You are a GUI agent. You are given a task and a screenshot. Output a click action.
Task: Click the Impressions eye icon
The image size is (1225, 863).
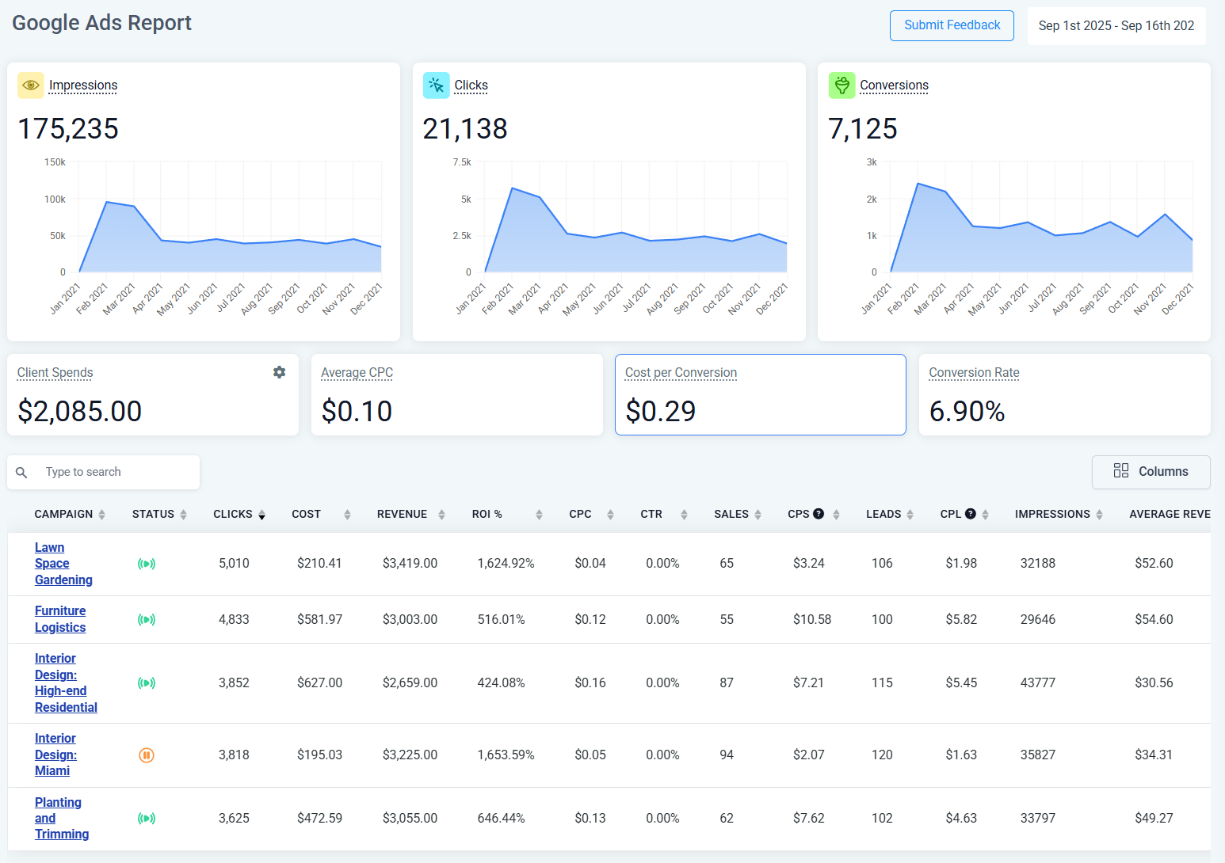pos(31,86)
